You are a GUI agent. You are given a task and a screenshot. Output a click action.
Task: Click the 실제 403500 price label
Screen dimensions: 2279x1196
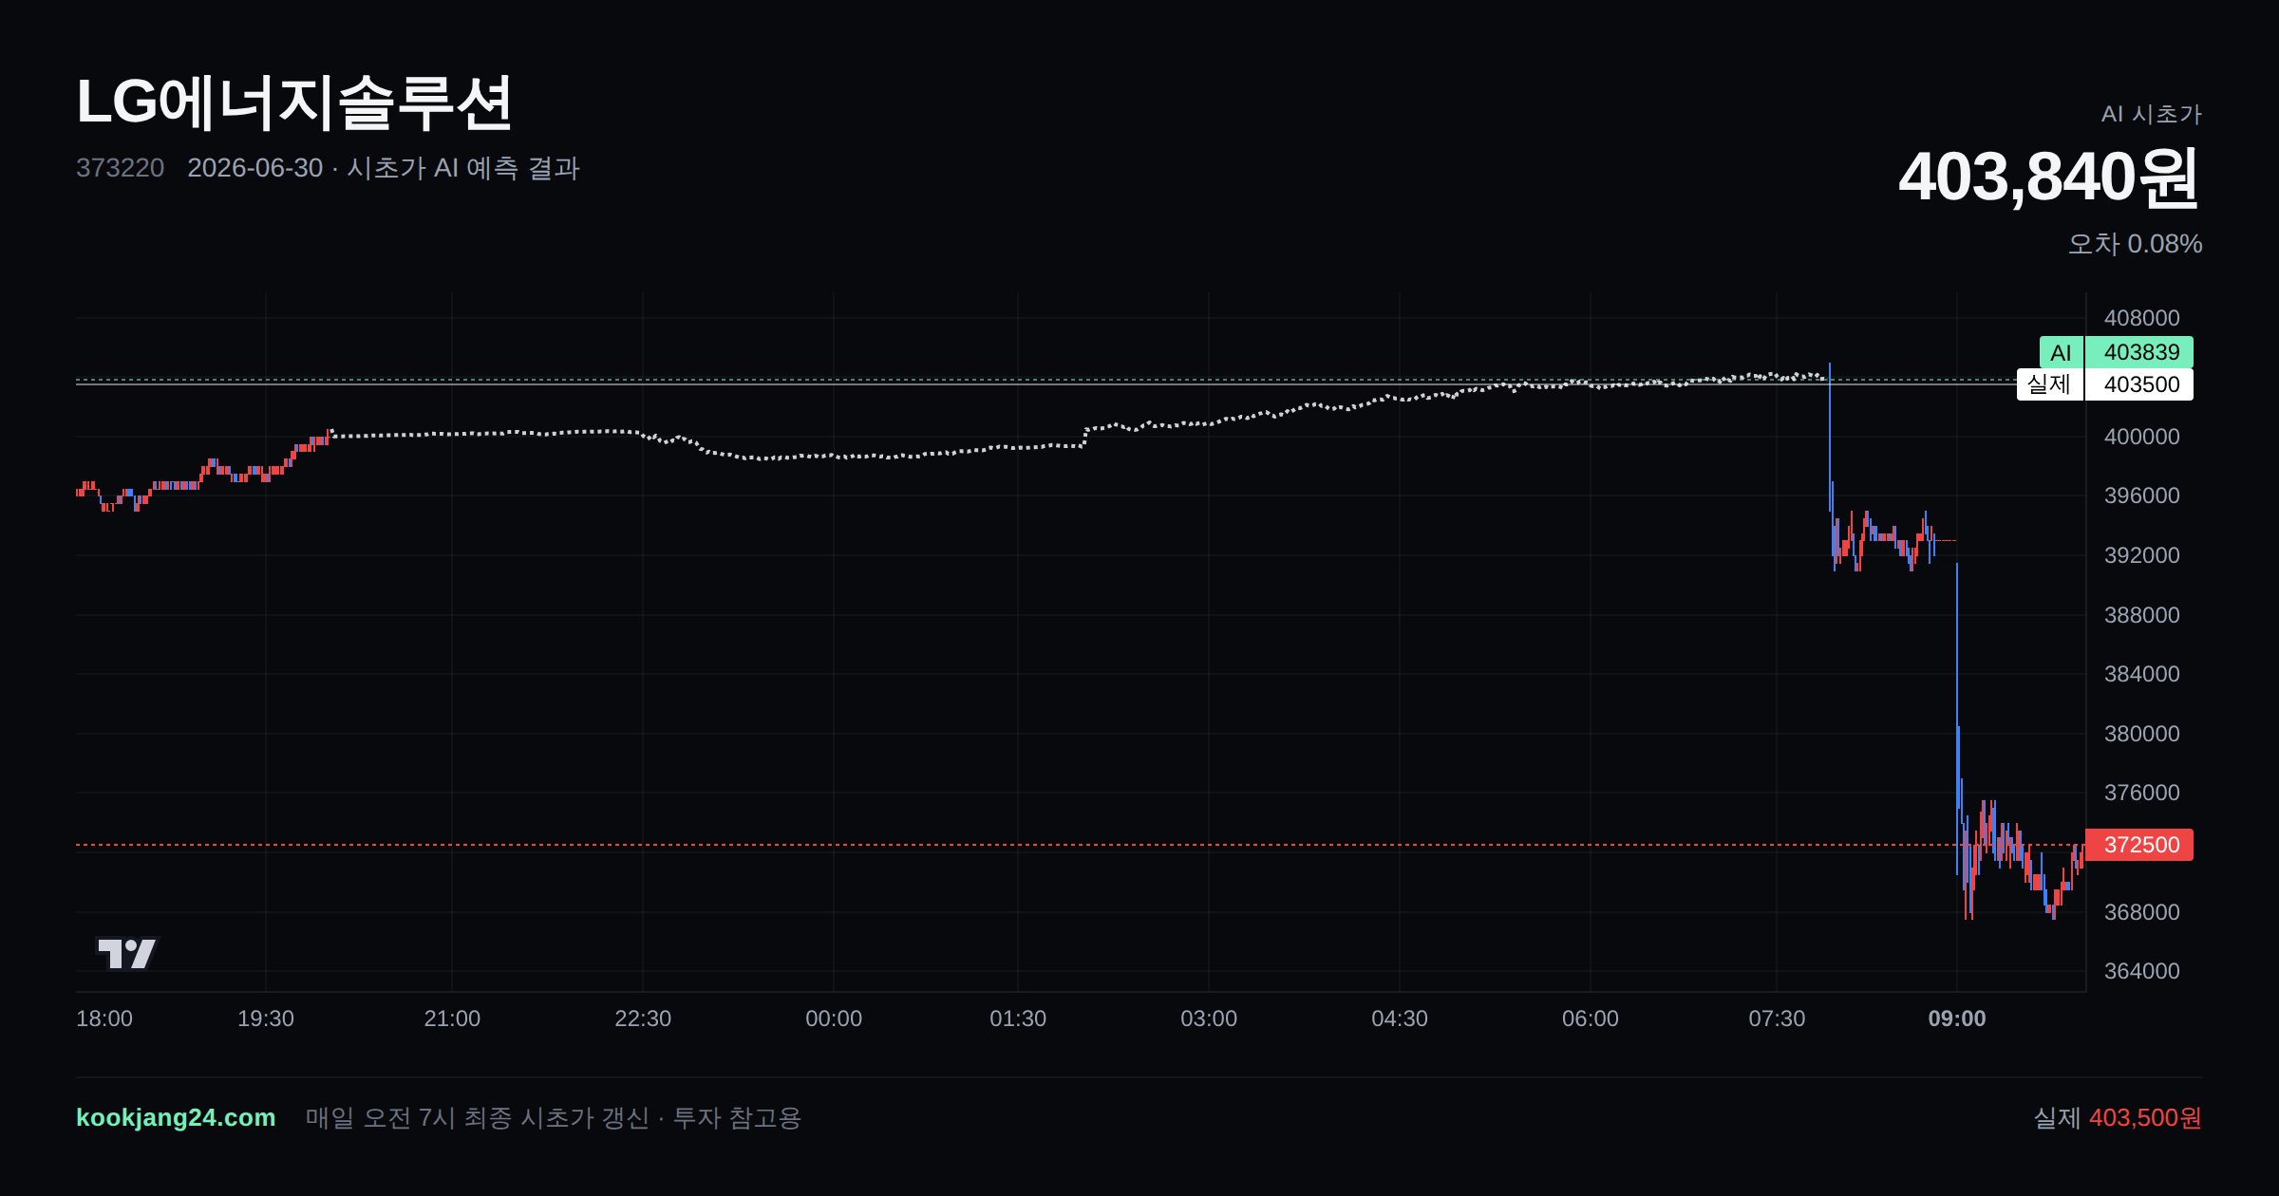[x=2104, y=384]
